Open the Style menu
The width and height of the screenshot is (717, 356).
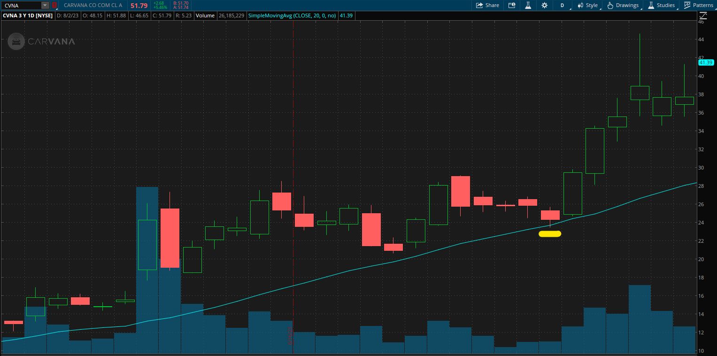587,5
